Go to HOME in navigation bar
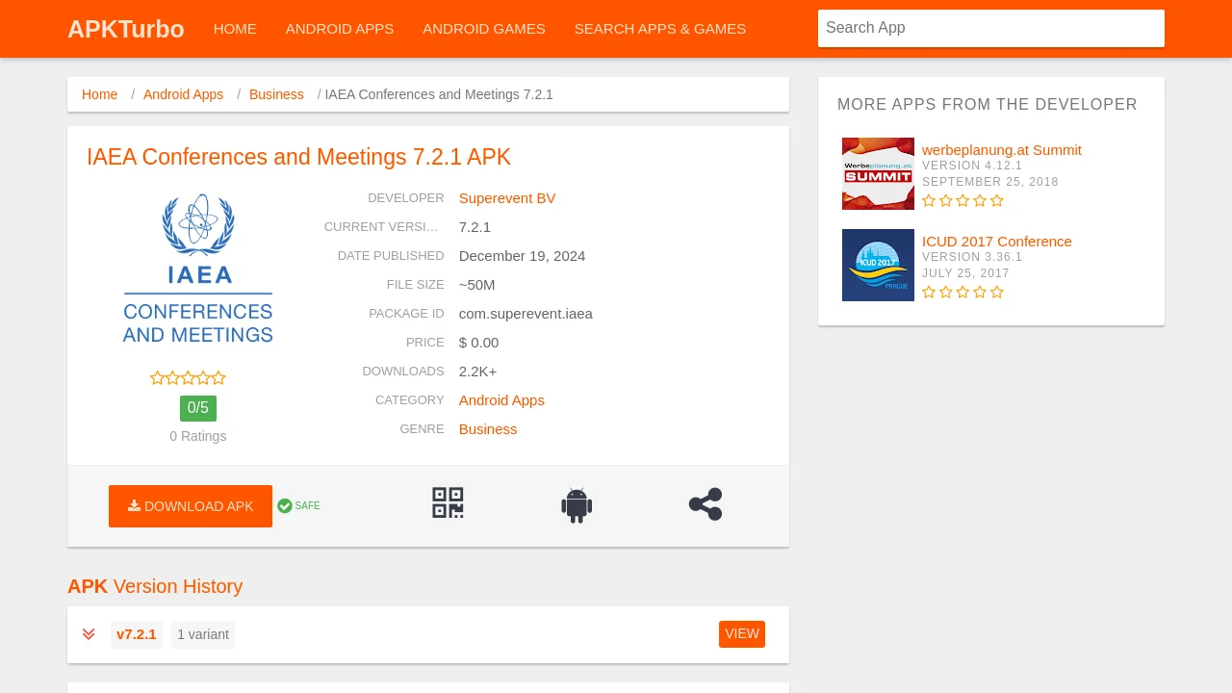Viewport: 1232px width, 693px height. tap(235, 29)
